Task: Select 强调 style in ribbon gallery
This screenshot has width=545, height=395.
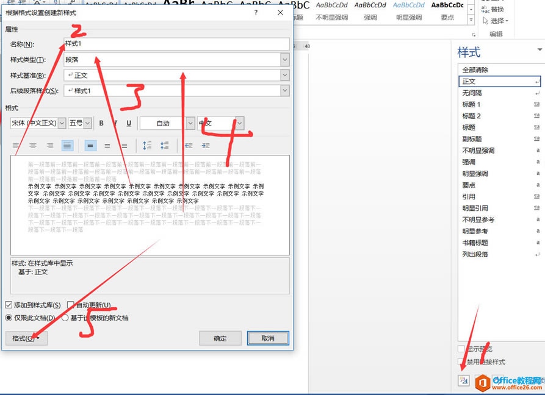Action: click(370, 12)
